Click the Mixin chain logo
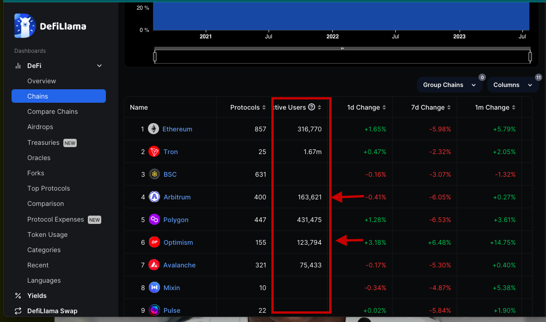The height and width of the screenshot is (322, 546). [x=154, y=287]
